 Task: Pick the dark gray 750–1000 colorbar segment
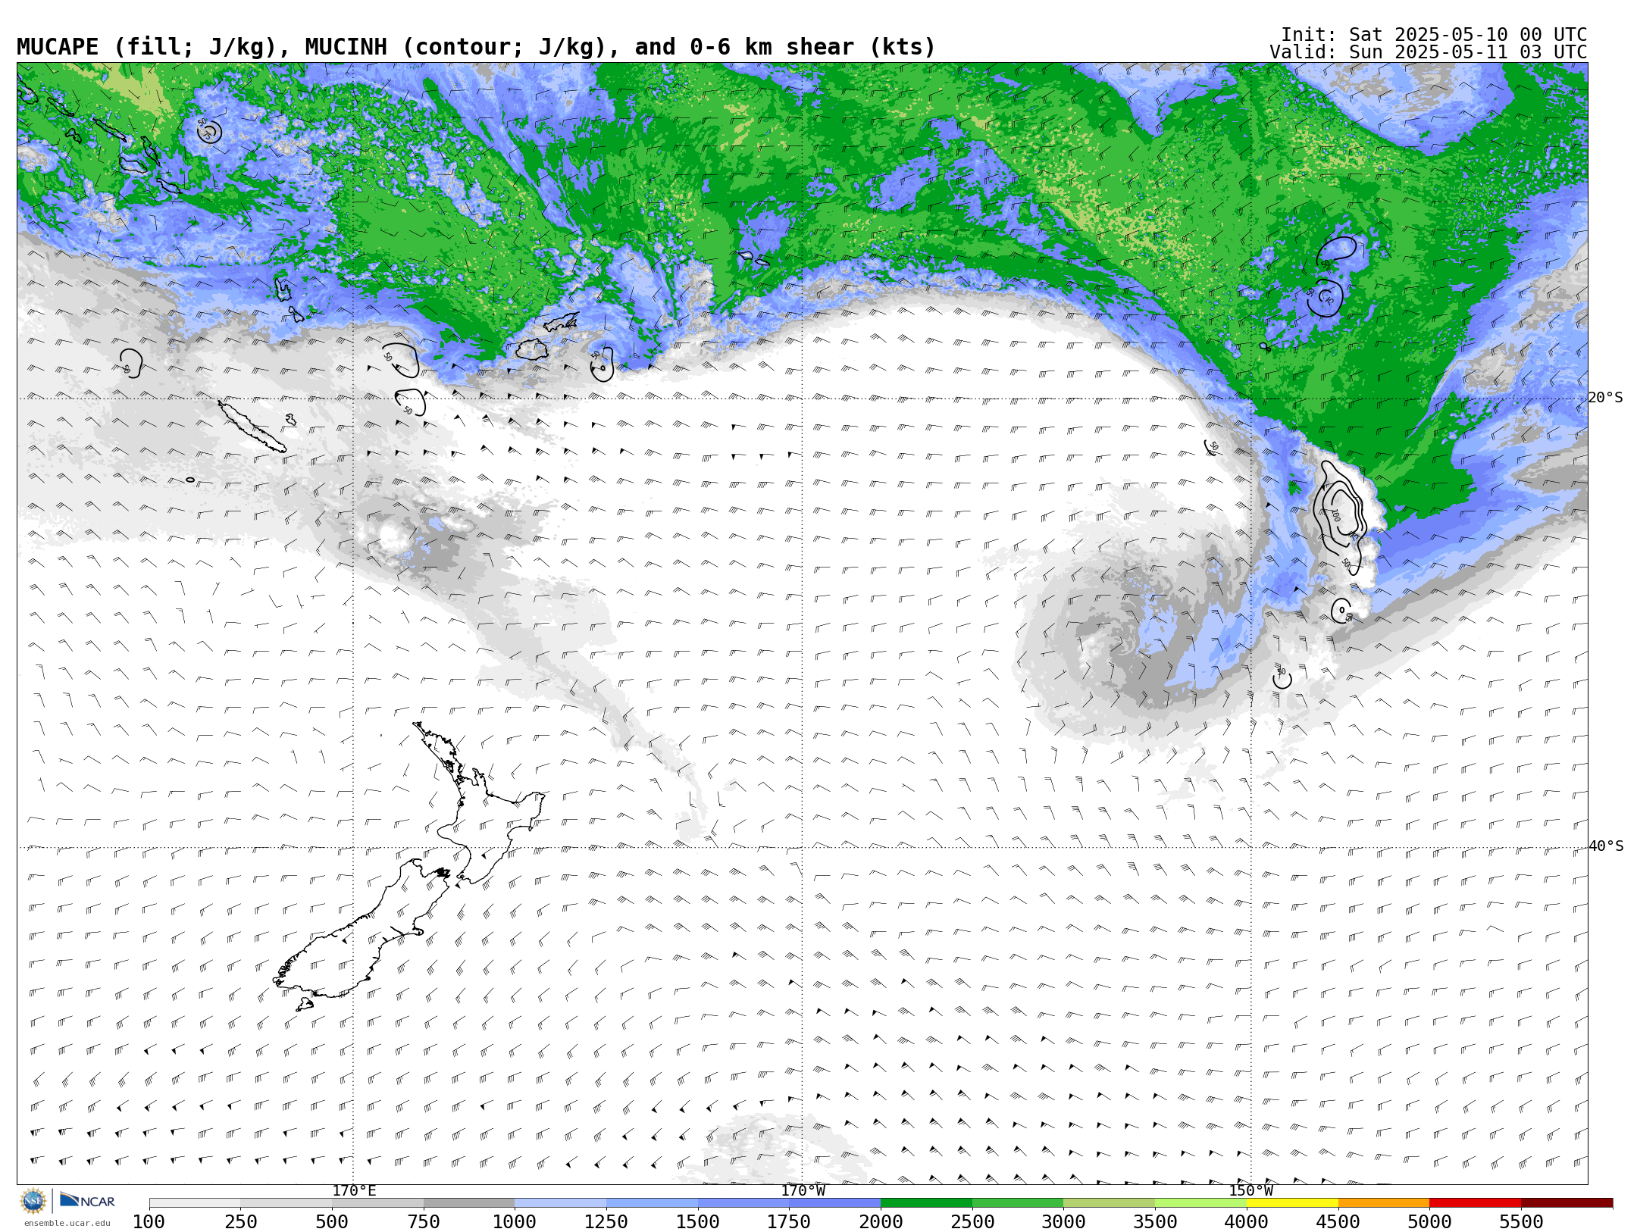point(469,1203)
